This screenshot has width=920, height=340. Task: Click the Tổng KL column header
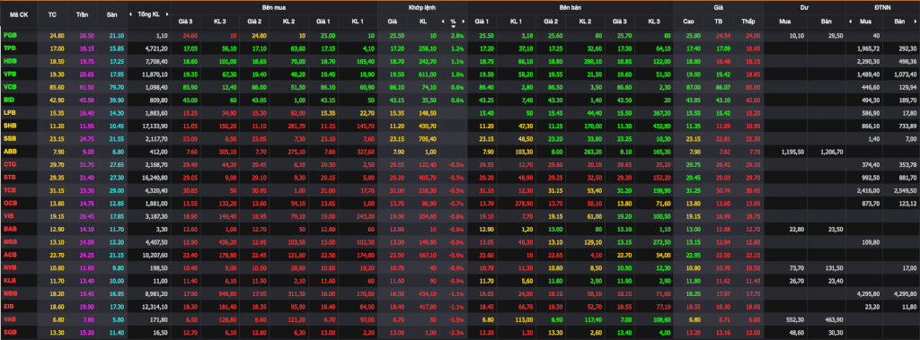(148, 13)
